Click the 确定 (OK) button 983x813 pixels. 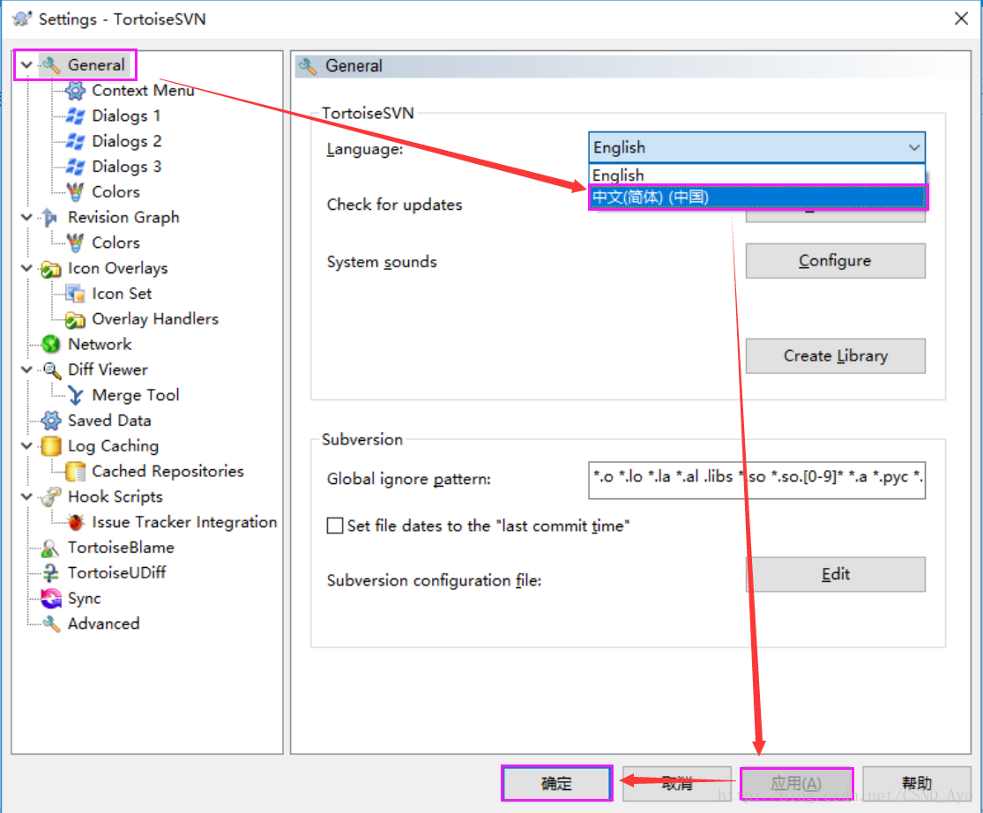556,783
